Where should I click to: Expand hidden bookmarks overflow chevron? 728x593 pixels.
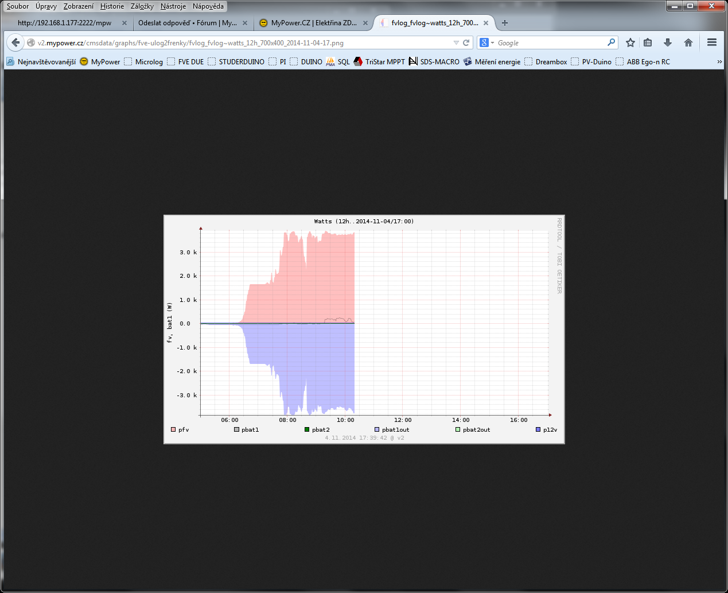(719, 61)
